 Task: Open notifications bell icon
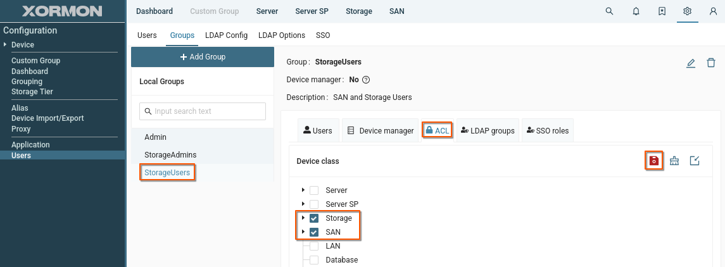pyautogui.click(x=636, y=11)
